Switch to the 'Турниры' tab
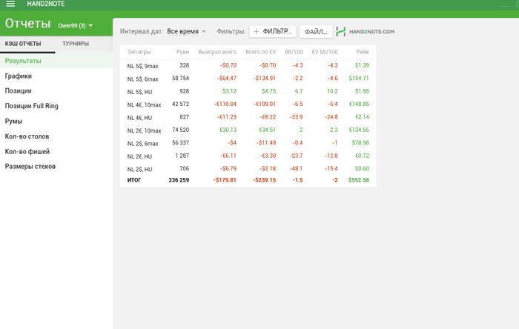The image size is (519, 329). (76, 44)
